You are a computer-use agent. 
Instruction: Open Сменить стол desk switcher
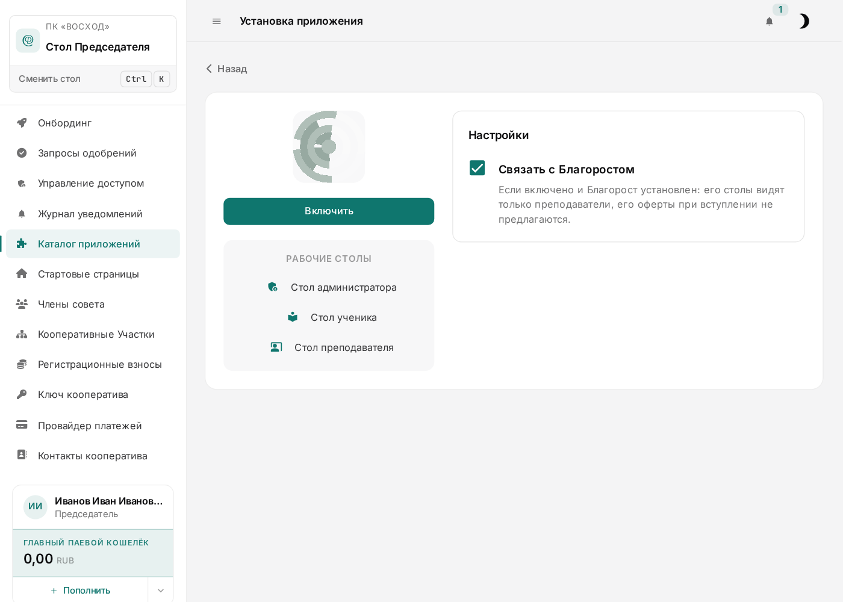(x=93, y=79)
